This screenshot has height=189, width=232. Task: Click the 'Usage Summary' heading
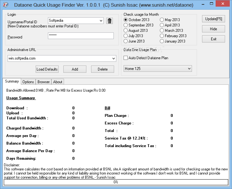pyautogui.click(x=21, y=98)
